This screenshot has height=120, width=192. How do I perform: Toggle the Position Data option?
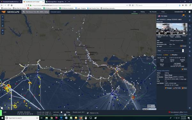point(166,55)
